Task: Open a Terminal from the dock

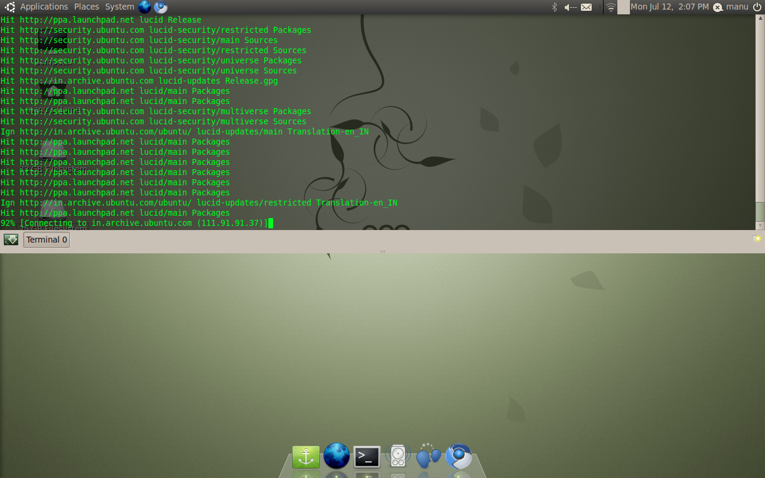Action: click(x=366, y=456)
